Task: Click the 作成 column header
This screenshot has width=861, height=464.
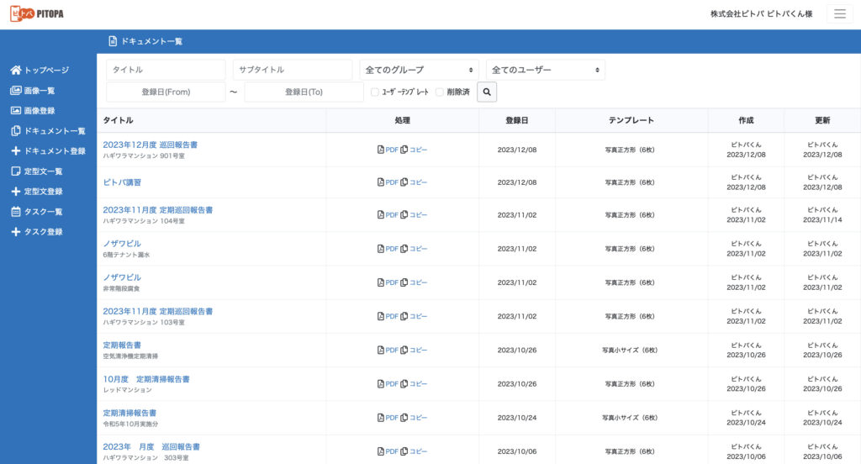Action: click(746, 120)
